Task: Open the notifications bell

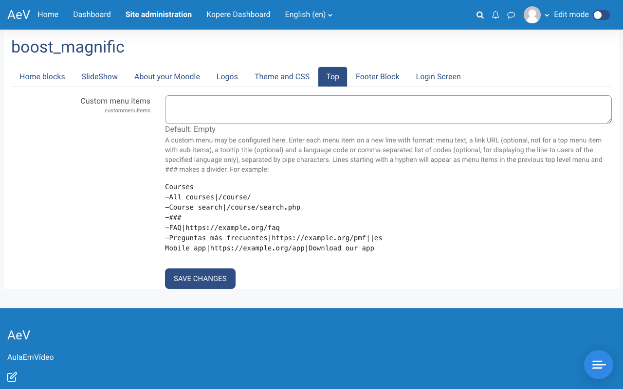Action: coord(495,15)
